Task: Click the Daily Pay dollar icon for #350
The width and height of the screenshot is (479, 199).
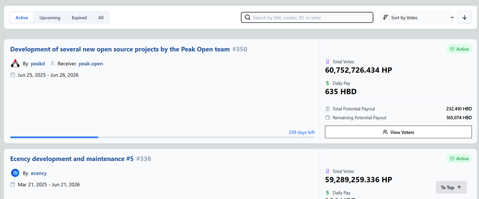Action: coord(327,83)
